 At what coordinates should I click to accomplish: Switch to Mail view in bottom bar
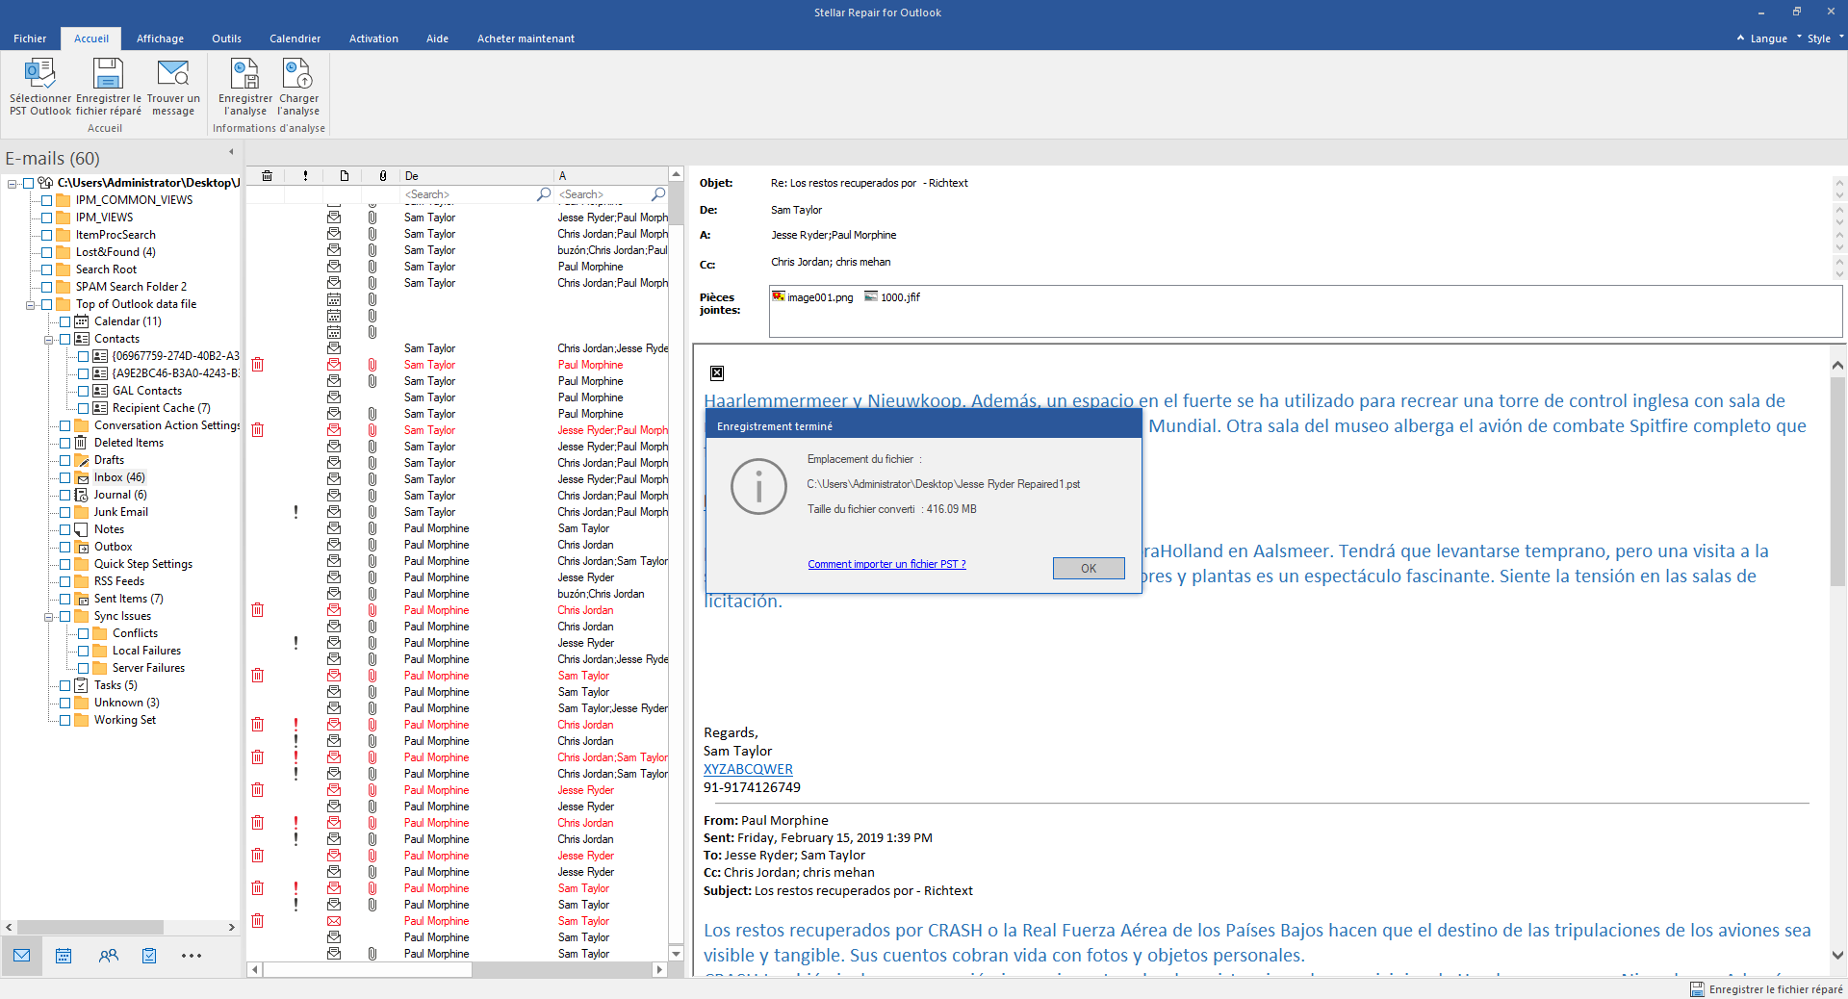(22, 956)
